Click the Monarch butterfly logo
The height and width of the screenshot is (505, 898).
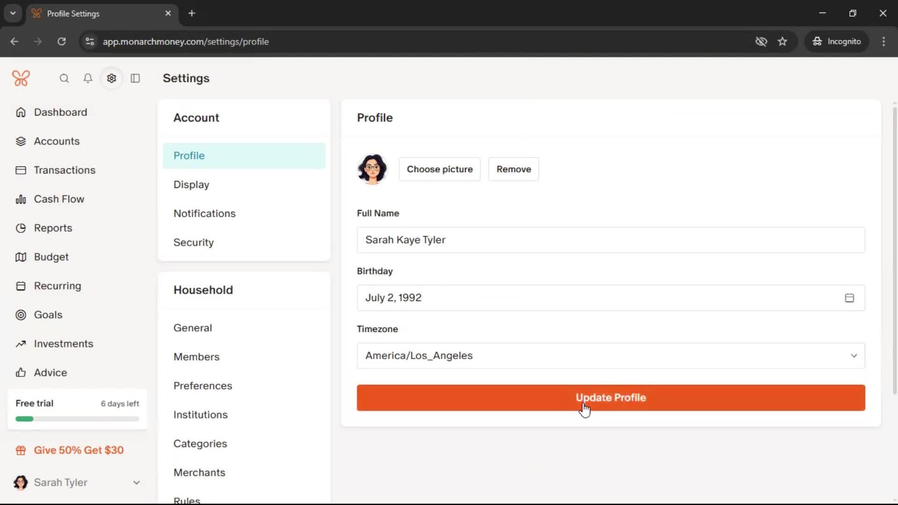pos(21,78)
